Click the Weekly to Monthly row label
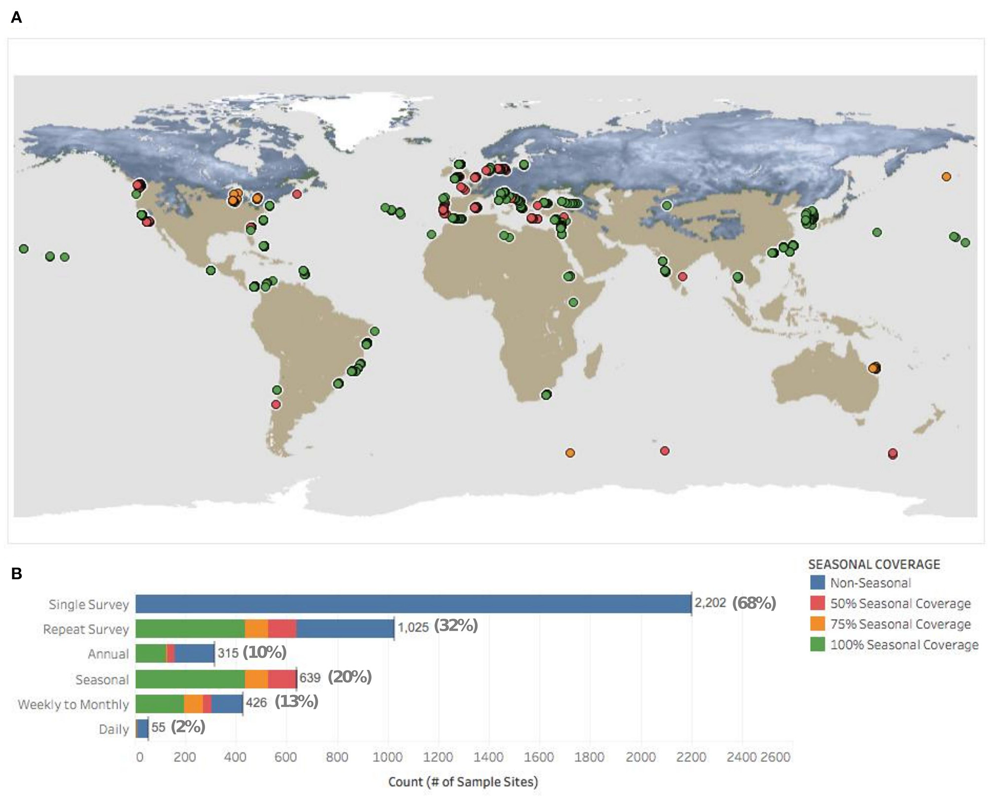990x798 pixels. coord(73,704)
